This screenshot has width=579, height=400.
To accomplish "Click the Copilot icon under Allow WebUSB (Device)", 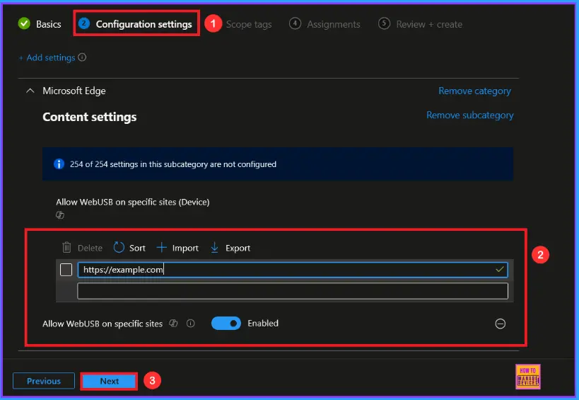I will pos(60,215).
